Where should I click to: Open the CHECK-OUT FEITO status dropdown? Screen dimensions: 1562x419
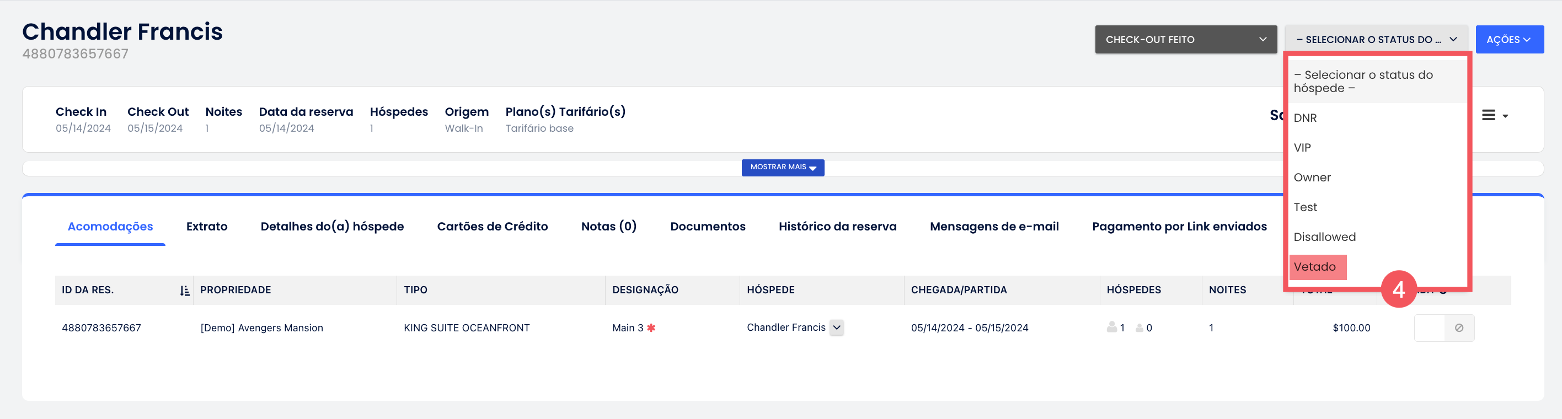coord(1185,39)
